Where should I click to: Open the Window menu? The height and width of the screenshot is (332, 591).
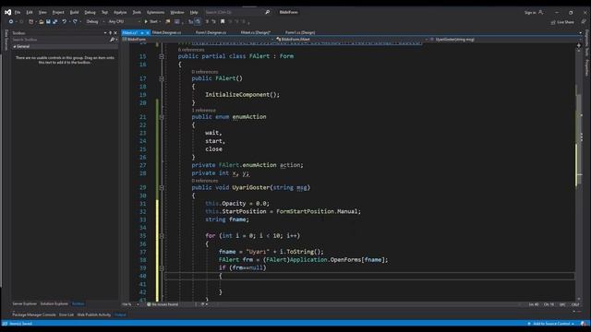coord(177,12)
